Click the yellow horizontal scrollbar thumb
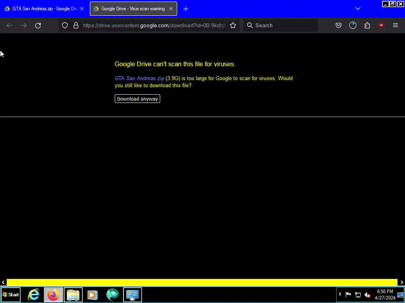 (202, 282)
